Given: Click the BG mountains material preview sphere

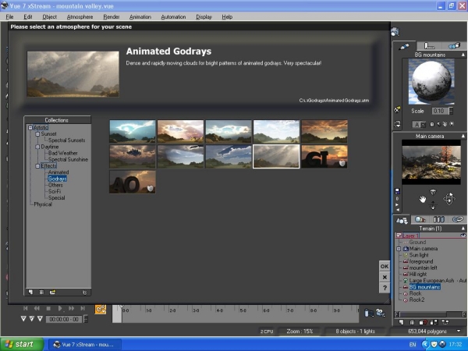Looking at the screenshot, I should (x=431, y=82).
